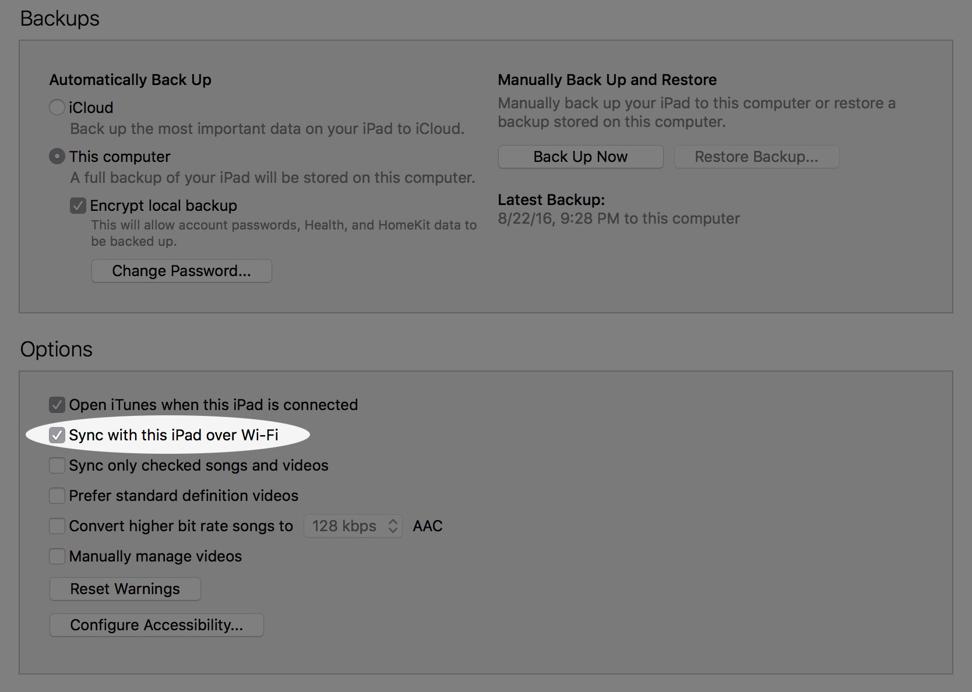This screenshot has height=692, width=972.
Task: Click the bit rate stepper arrows
Action: [393, 526]
